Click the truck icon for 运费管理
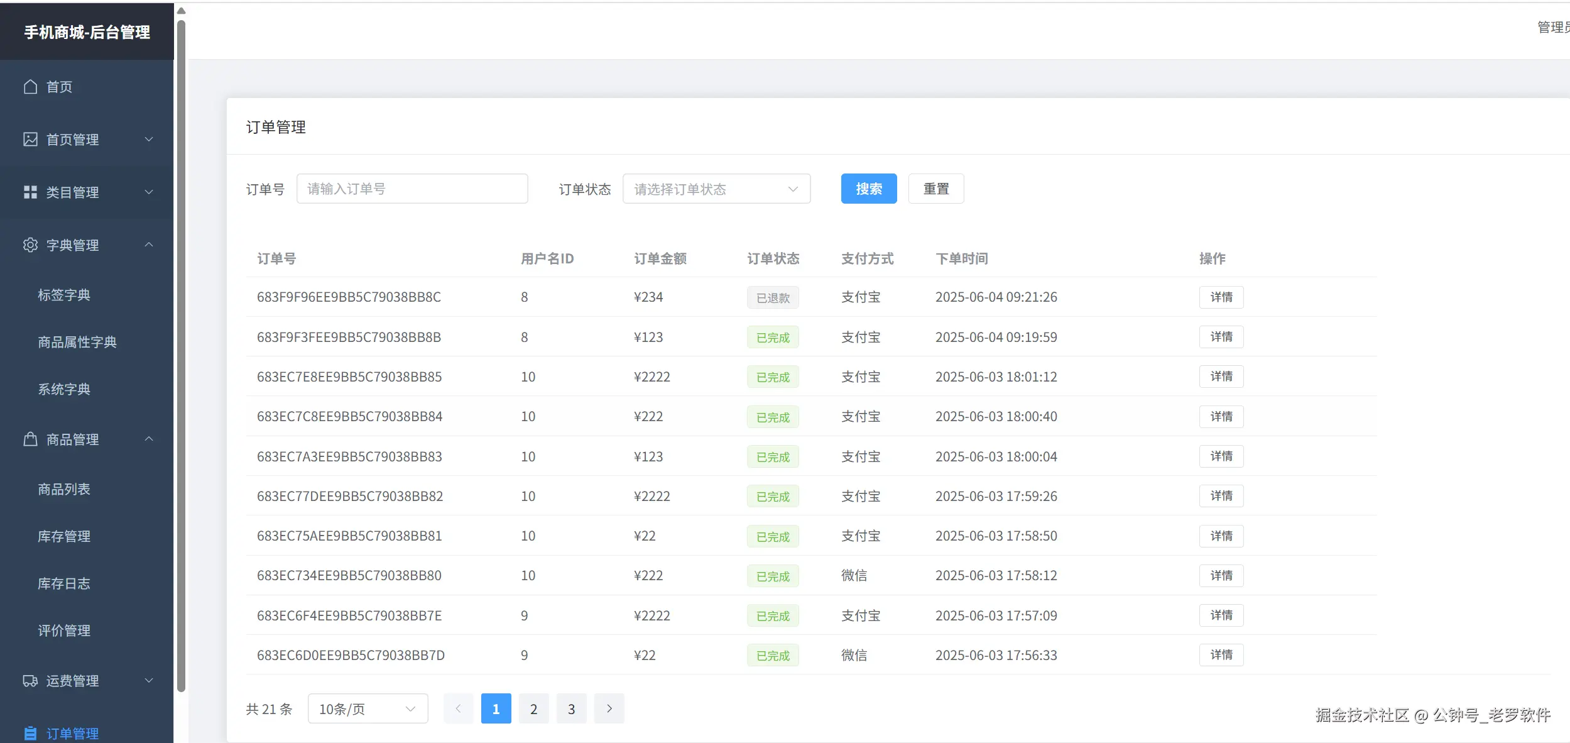The image size is (1570, 743). (x=30, y=681)
